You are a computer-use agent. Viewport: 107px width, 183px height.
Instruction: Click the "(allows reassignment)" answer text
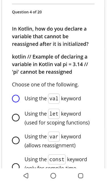pyautogui.click(x=50, y=146)
